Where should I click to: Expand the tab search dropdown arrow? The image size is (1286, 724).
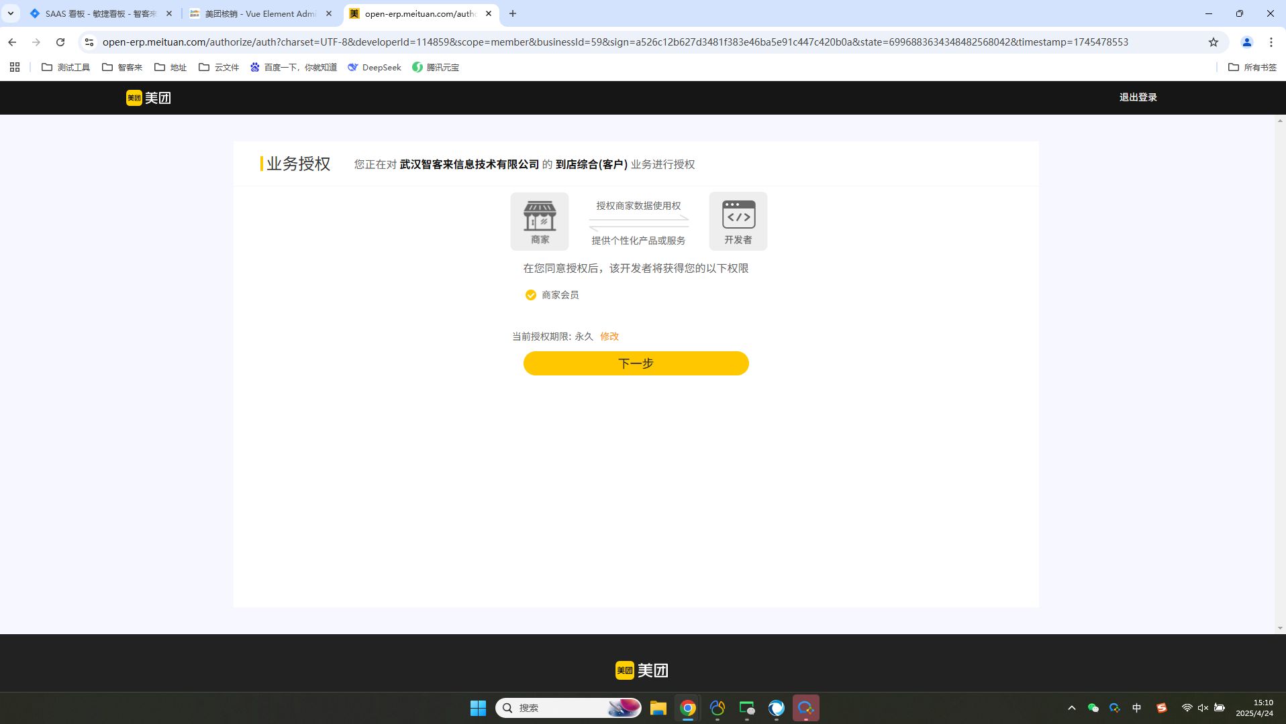pyautogui.click(x=11, y=13)
